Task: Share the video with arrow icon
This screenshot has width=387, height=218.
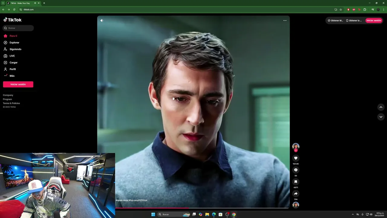Action: 296,194
